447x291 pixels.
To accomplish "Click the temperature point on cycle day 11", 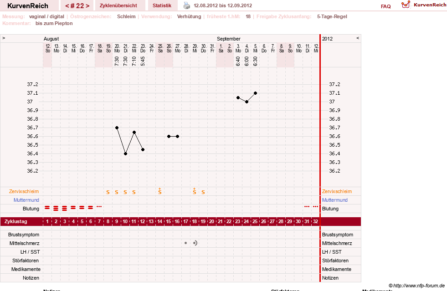I will tap(134, 132).
